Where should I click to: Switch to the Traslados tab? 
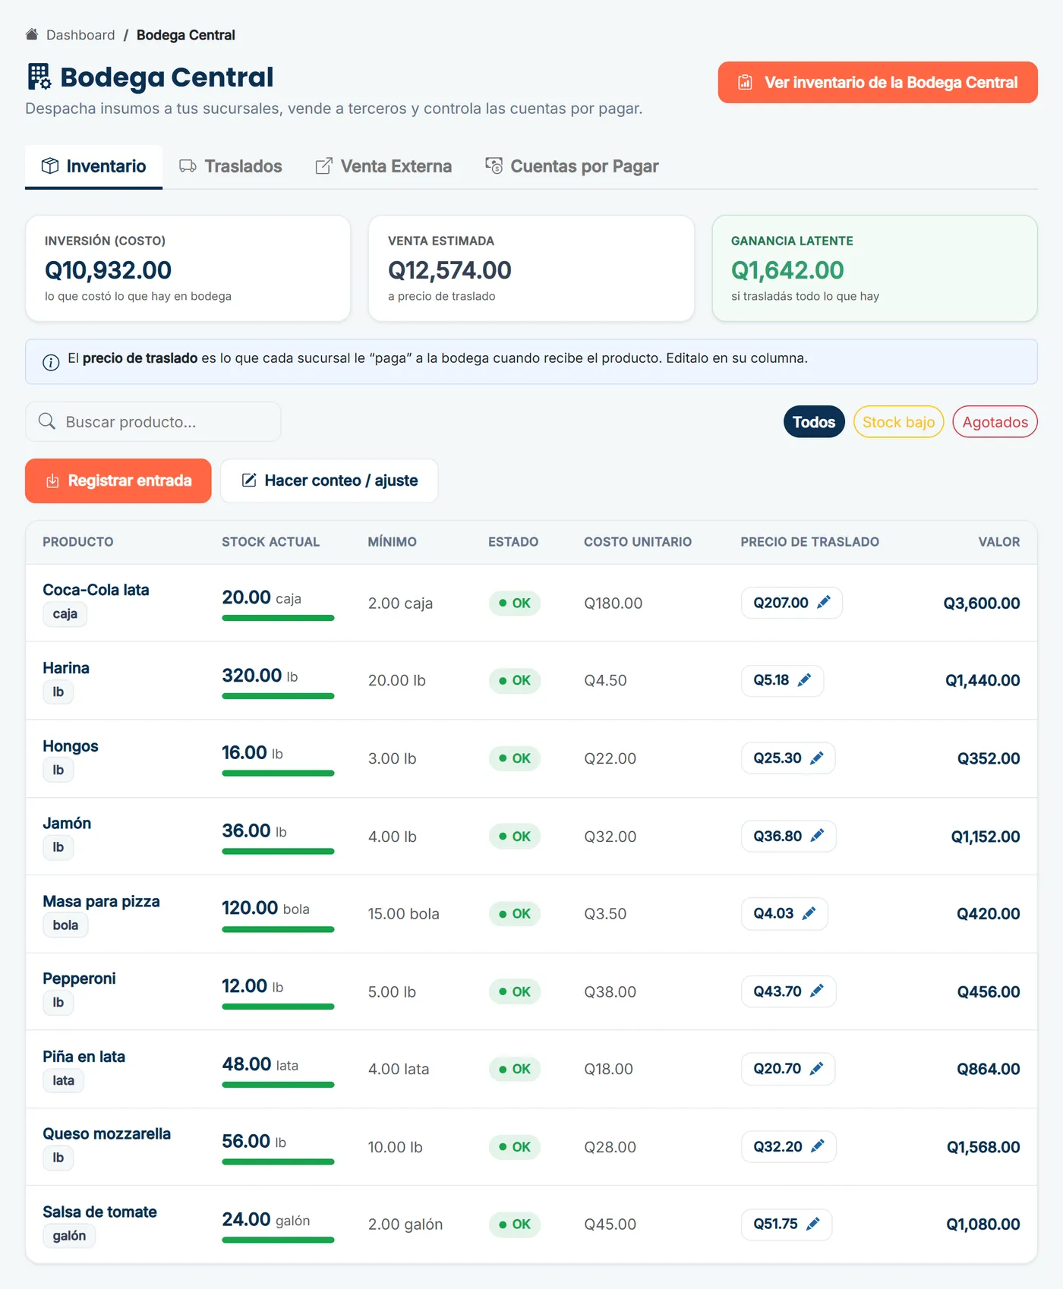(231, 166)
